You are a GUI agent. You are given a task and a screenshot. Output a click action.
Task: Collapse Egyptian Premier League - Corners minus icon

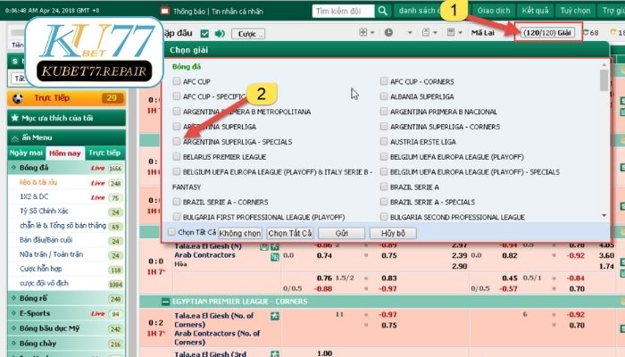[165, 302]
